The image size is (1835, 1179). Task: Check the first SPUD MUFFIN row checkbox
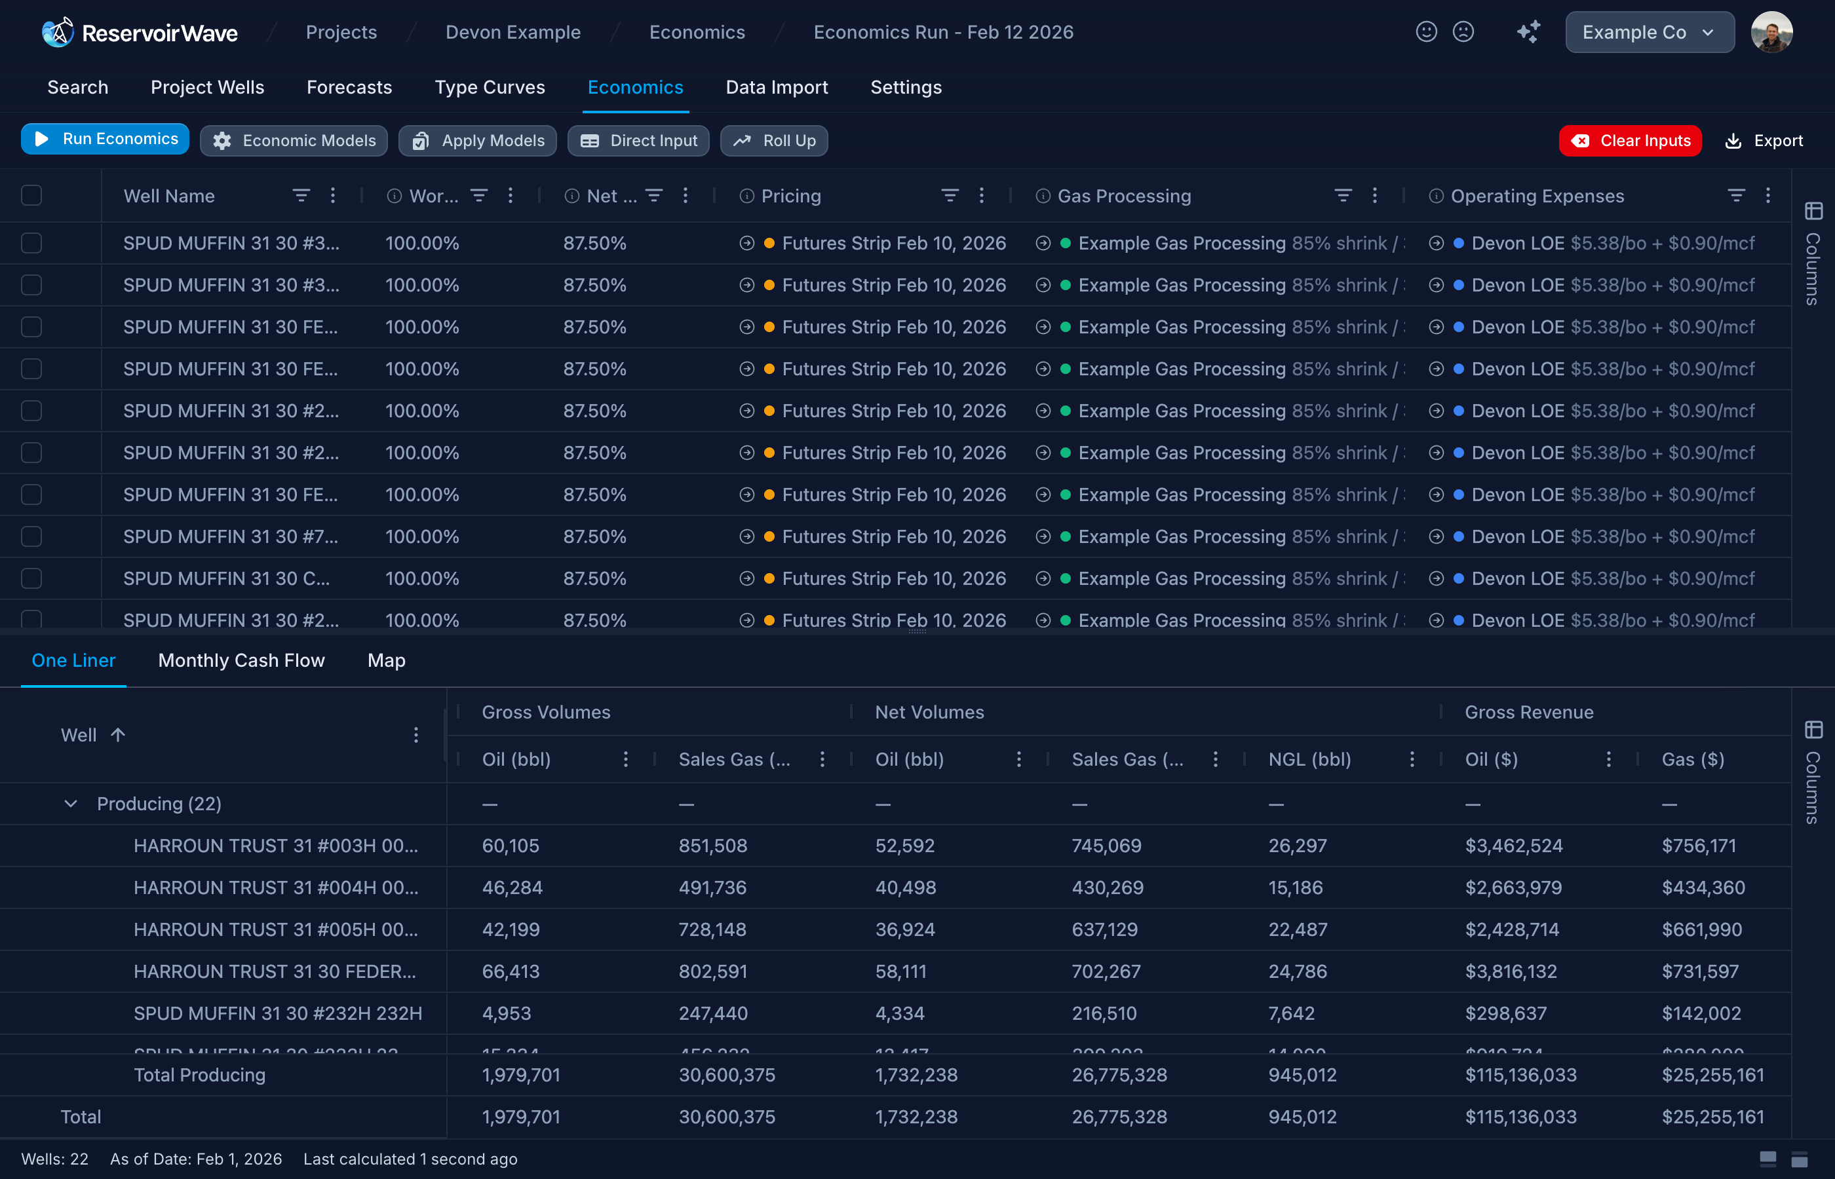pos(31,243)
